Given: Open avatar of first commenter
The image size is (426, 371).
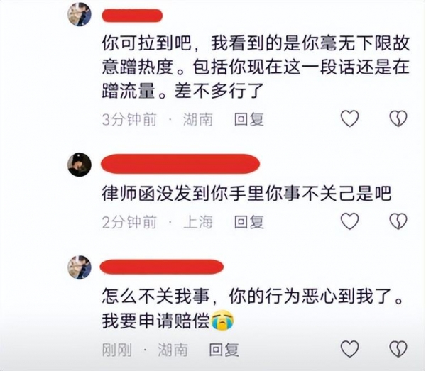Looking at the screenshot, I should (x=80, y=15).
